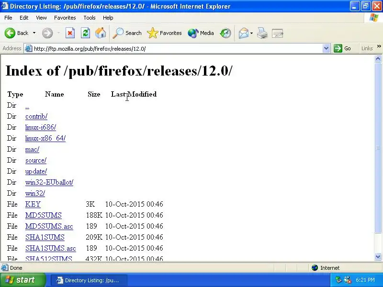The height and width of the screenshot is (287, 383).
Task: Click the Start button
Action: 23,280
